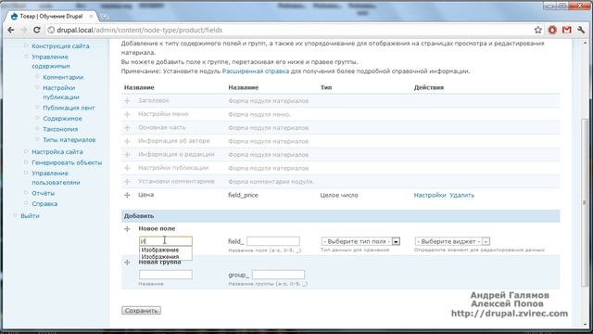Log out via the Выйти link
The width and height of the screenshot is (593, 334).
coord(30,216)
